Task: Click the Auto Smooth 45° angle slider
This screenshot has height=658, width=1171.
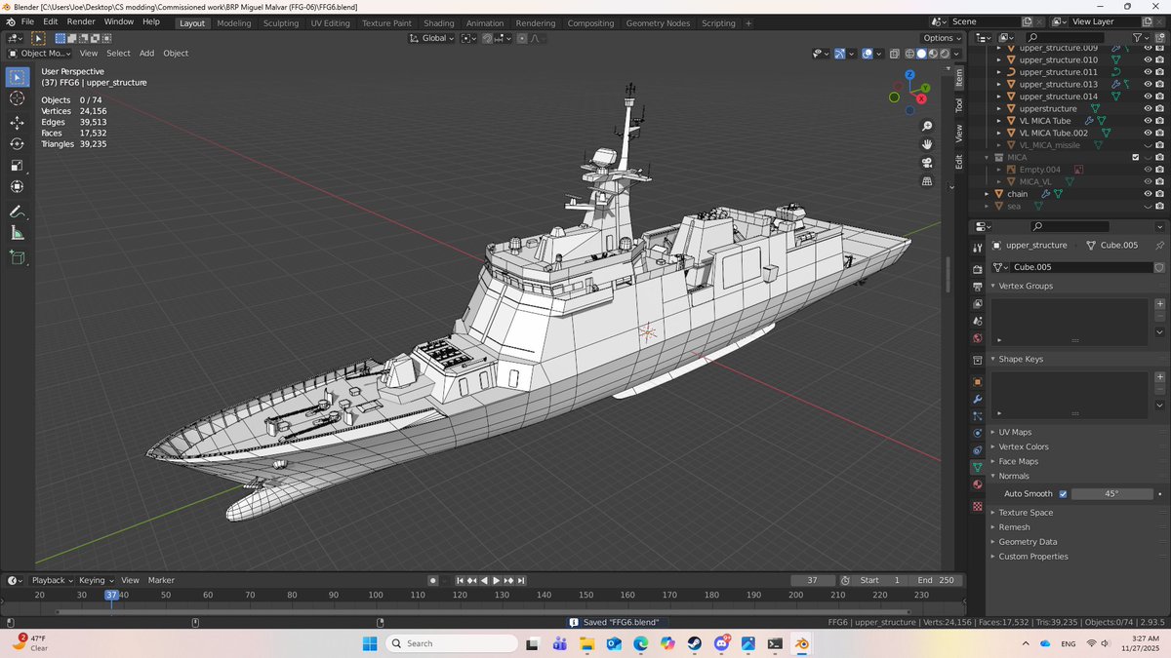Action: tap(1112, 494)
